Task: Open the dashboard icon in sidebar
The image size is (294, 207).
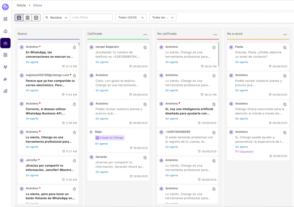Action: [5, 19]
